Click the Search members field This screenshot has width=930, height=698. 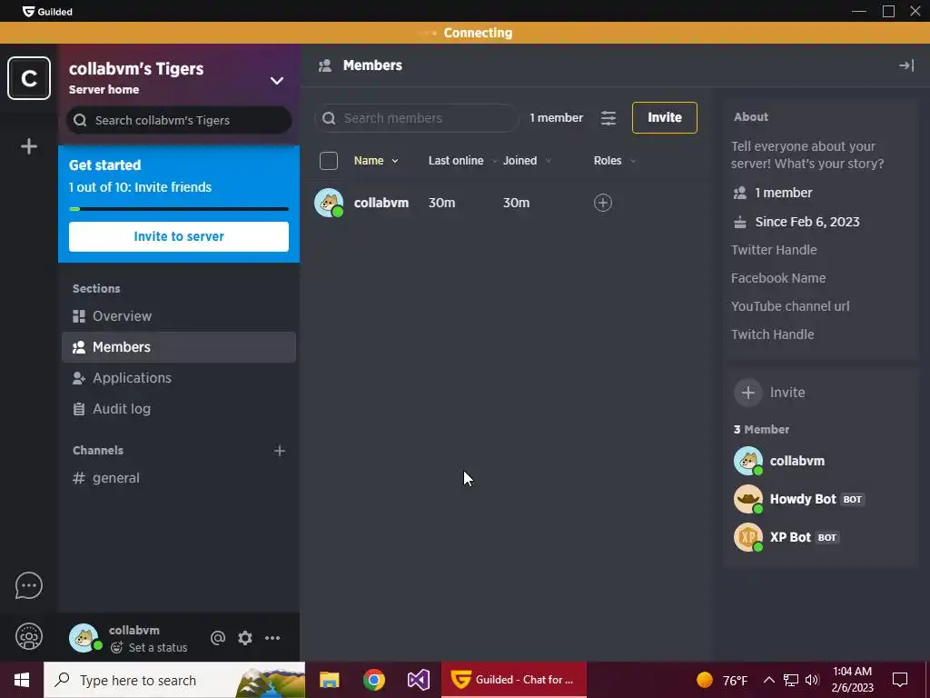(x=416, y=118)
